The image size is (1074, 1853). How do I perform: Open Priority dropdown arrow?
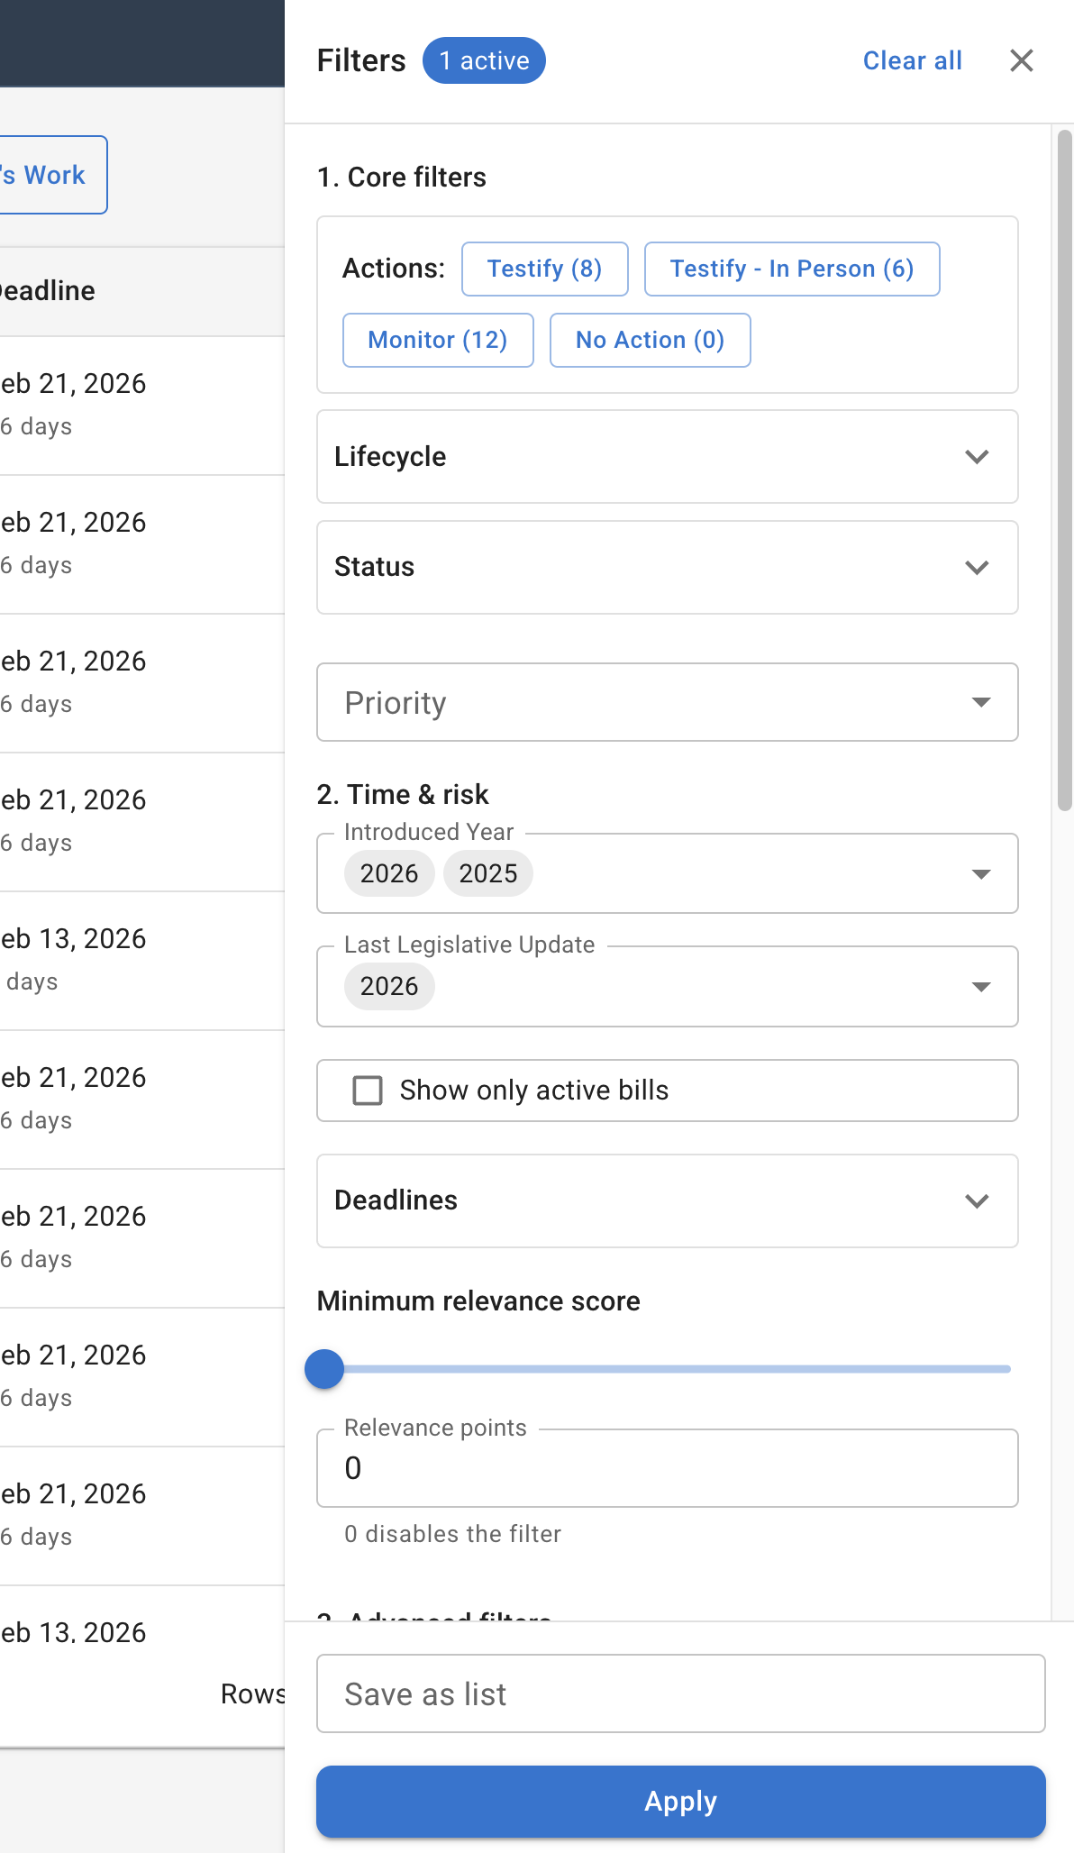point(981,703)
